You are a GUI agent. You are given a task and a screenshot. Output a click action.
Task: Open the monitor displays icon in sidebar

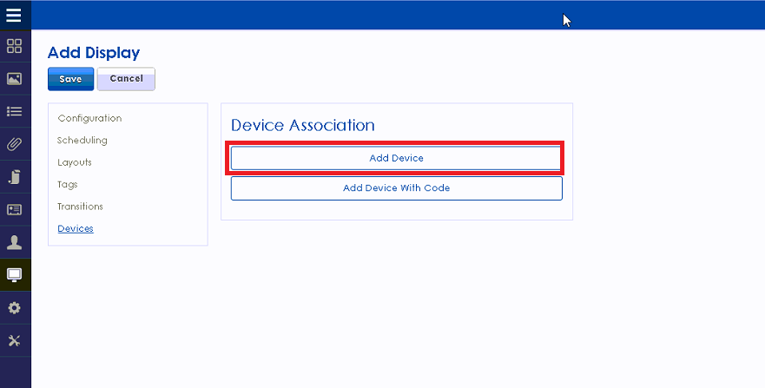[x=14, y=275]
